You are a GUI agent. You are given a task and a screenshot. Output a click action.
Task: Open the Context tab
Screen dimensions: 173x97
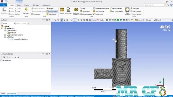click(19, 2)
